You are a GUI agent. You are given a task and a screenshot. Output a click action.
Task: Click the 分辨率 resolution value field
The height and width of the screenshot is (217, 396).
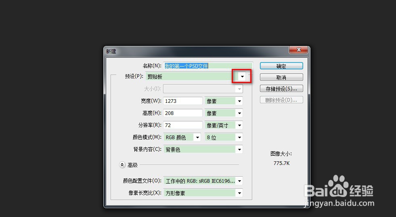(x=182, y=125)
